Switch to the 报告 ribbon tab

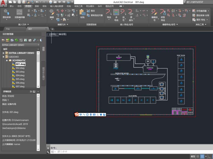tap(44, 6)
